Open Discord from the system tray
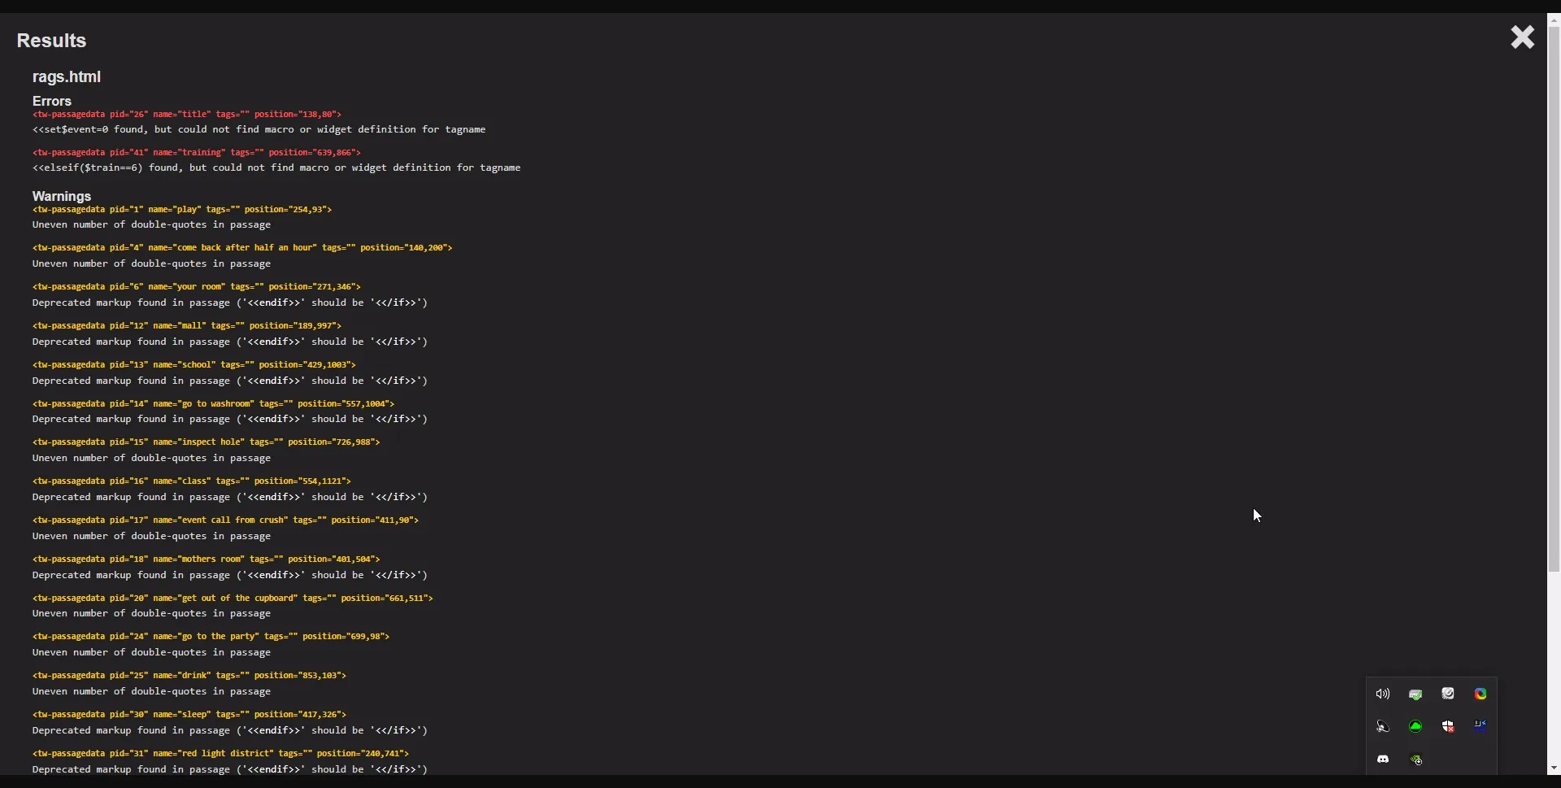Image resolution: width=1561 pixels, height=788 pixels. [1383, 760]
